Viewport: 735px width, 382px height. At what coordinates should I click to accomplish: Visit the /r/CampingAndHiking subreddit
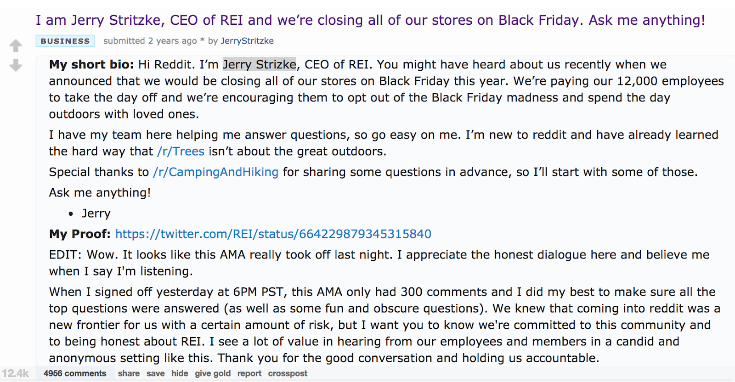[215, 172]
